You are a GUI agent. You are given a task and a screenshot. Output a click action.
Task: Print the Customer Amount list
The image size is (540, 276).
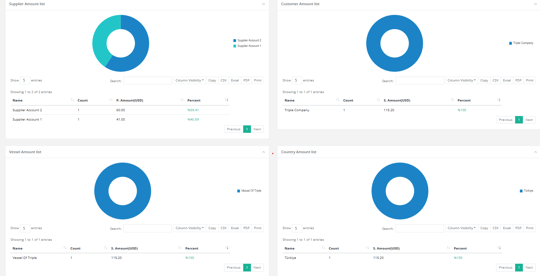(530, 80)
